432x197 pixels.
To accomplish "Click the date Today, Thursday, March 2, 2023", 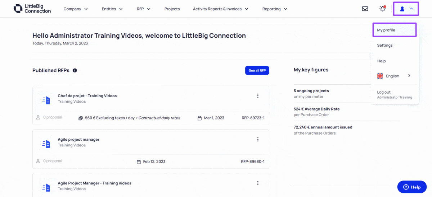I will coord(60,43).
